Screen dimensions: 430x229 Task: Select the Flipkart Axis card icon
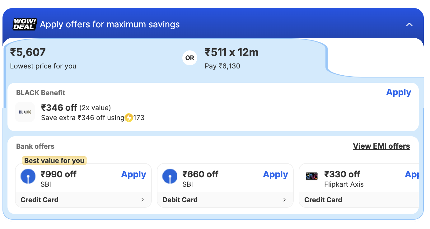312,176
